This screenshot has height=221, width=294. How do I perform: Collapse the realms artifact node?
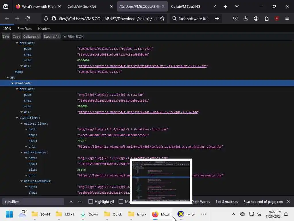click(x=17, y=43)
